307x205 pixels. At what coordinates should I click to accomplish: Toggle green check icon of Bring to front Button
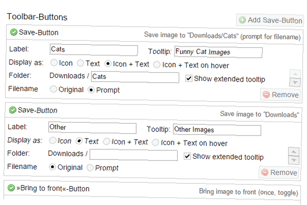pos(11,188)
